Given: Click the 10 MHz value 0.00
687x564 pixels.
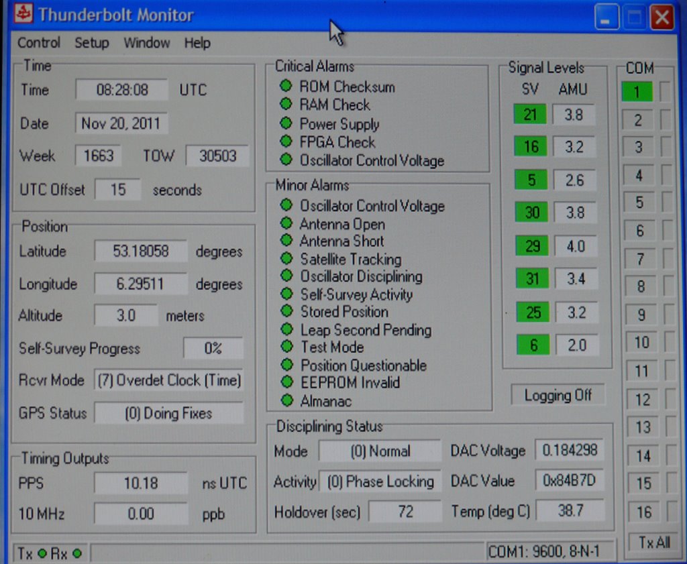Looking at the screenshot, I should pos(141,513).
